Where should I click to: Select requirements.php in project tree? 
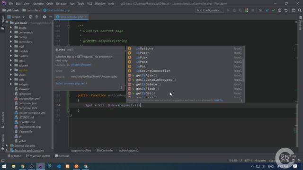29,127
